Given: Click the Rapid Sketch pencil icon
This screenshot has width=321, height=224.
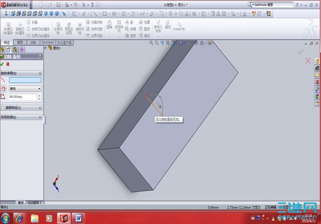Looking at the screenshot, I should (x=254, y=14).
